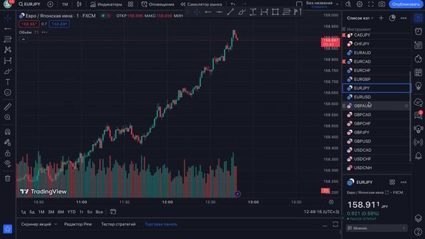
Task: Open chart settings gear icon
Action: coord(359,5)
